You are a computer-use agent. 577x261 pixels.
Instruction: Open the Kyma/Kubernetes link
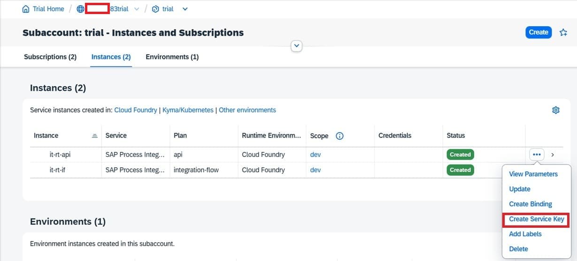188,110
